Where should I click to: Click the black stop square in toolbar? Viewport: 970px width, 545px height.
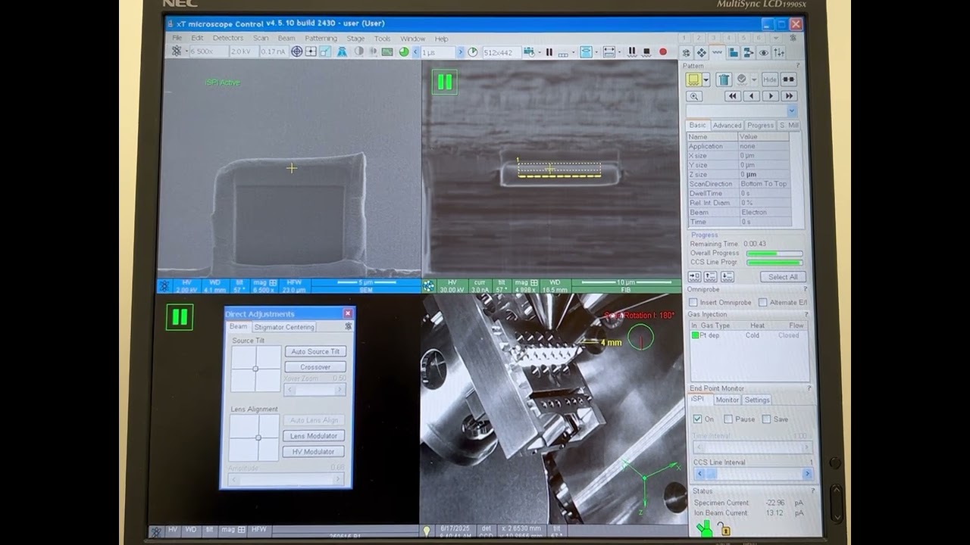coord(646,51)
